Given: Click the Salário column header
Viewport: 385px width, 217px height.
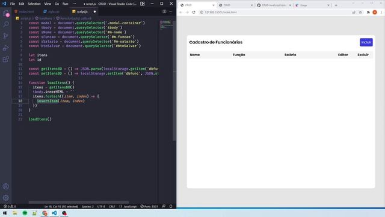Looking at the screenshot, I should click(x=290, y=55).
